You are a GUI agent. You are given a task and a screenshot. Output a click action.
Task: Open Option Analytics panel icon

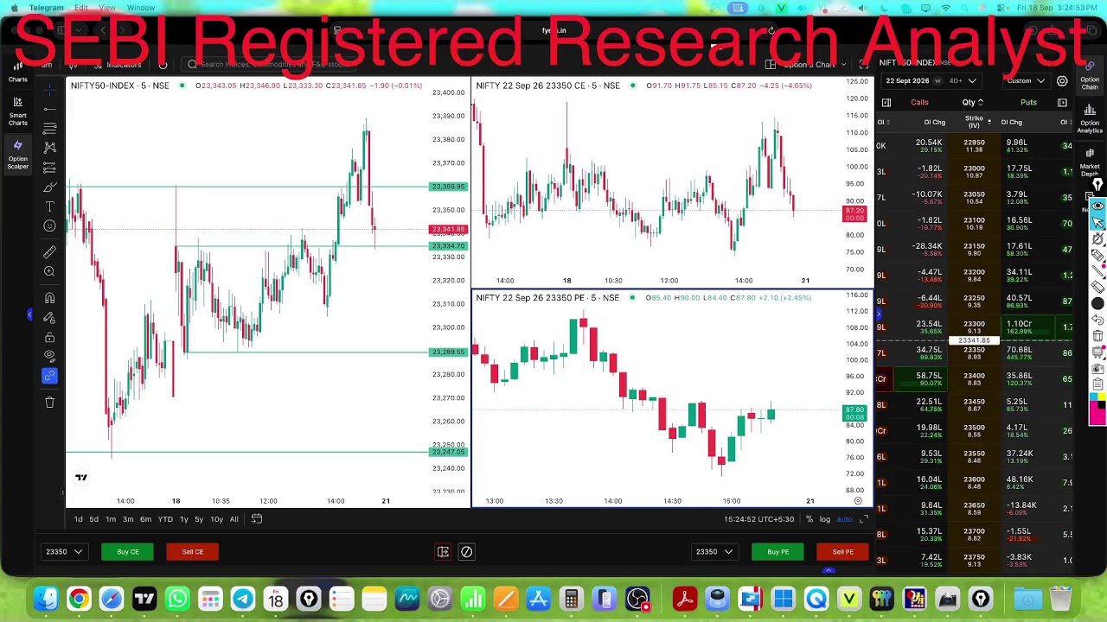tap(1090, 119)
